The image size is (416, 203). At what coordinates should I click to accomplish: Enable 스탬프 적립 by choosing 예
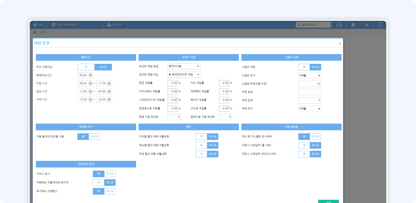pyautogui.click(x=304, y=67)
